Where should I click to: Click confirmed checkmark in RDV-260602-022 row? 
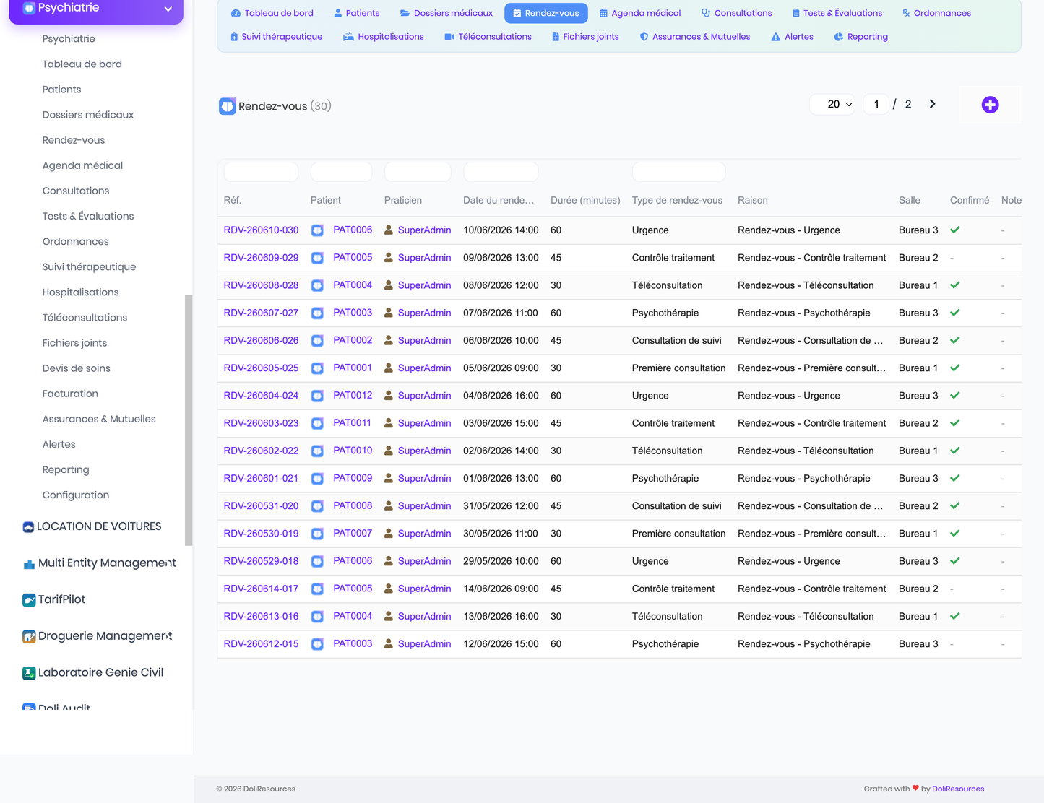(x=955, y=451)
